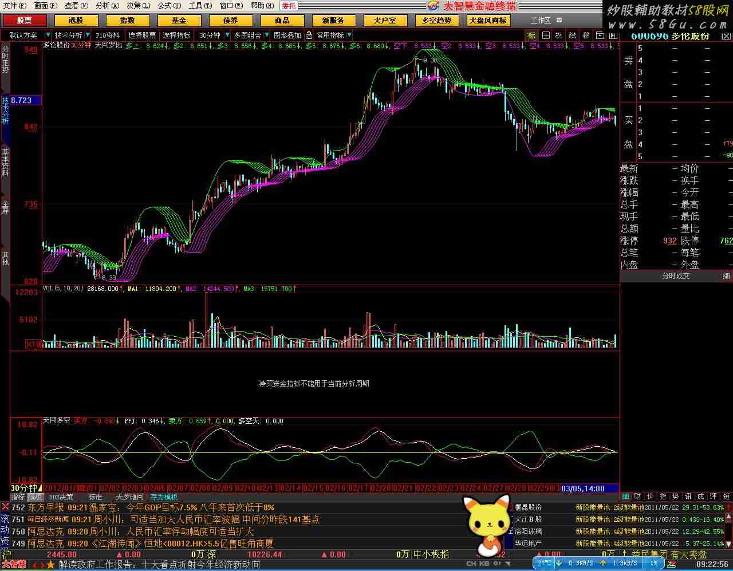Image resolution: width=733 pixels, height=571 pixels.
Task: Open the 工作区 dropdown arrow
Action: point(559,20)
